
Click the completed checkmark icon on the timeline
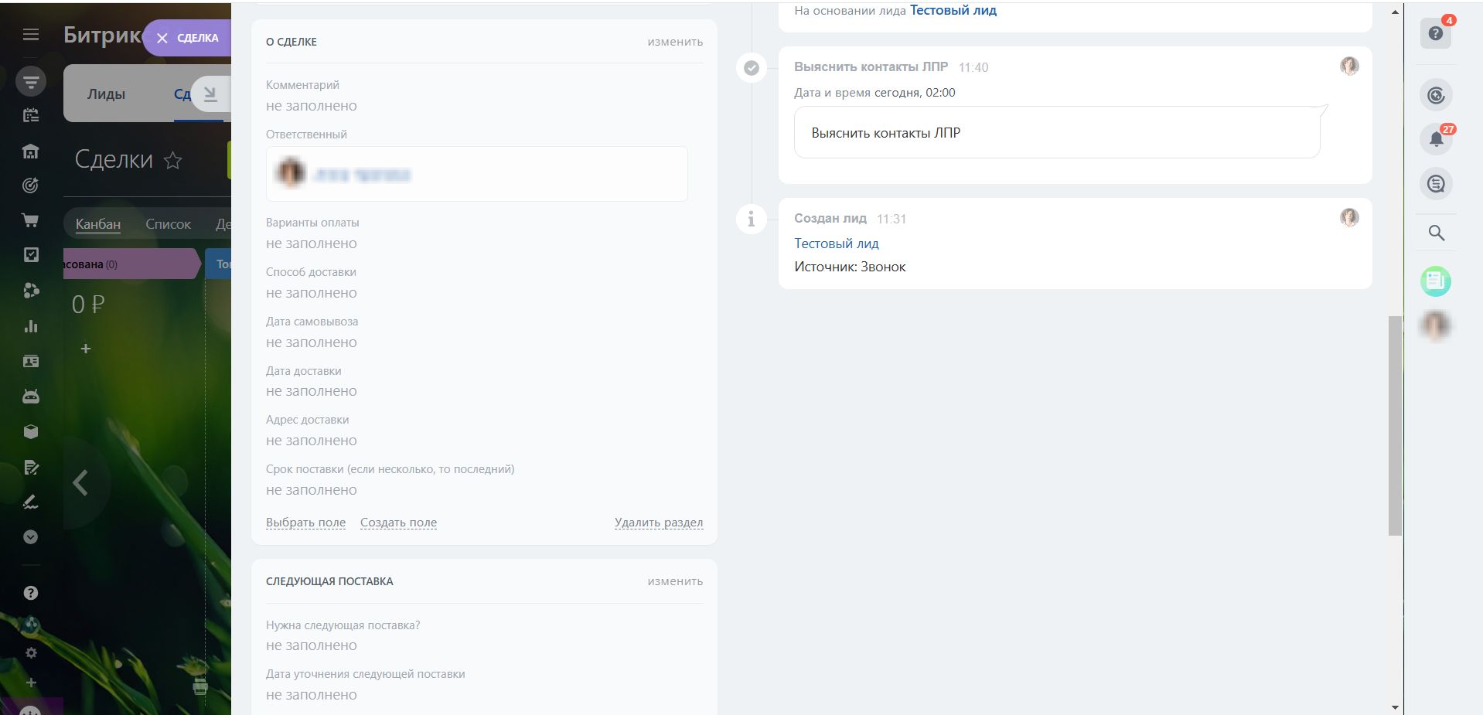pos(751,68)
